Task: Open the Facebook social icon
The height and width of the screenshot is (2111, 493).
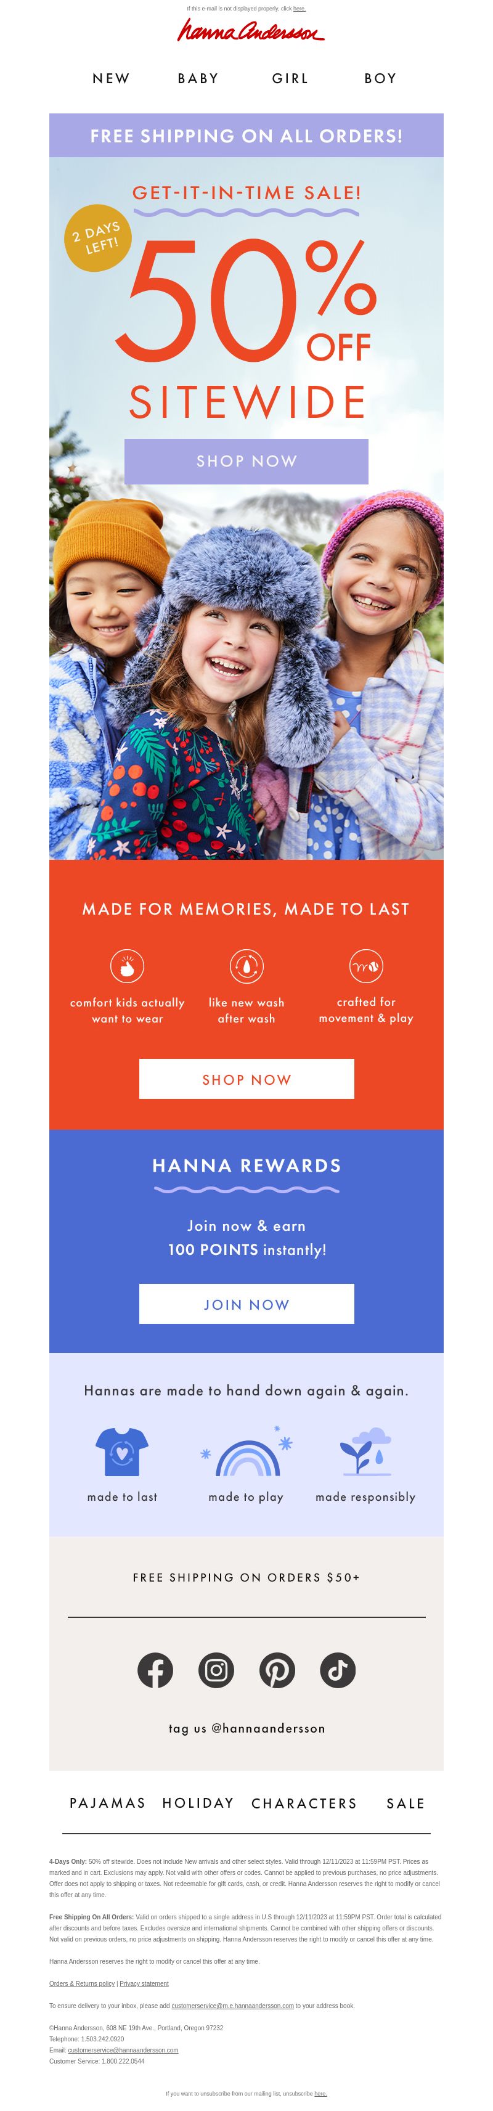Action: (x=155, y=1670)
